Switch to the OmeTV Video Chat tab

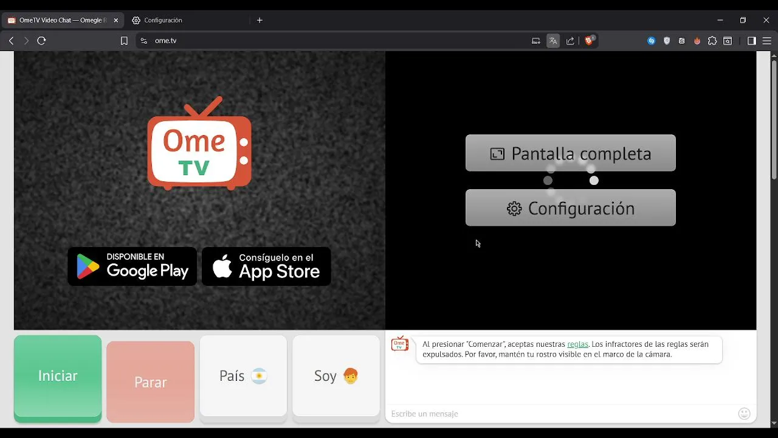[x=63, y=20]
